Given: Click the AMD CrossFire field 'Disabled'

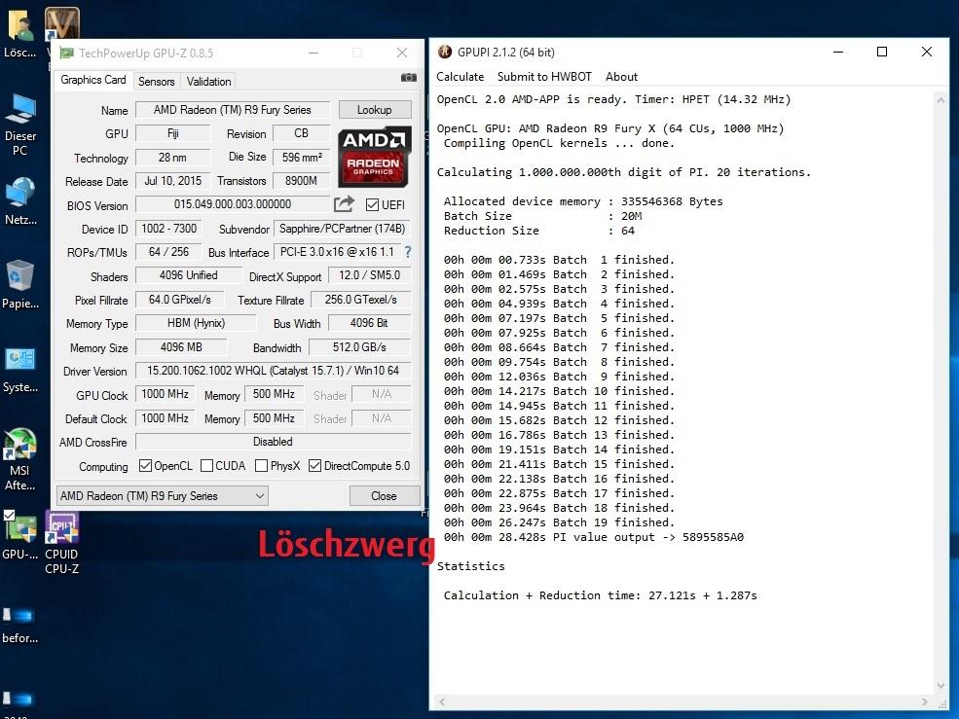Looking at the screenshot, I should click(273, 442).
